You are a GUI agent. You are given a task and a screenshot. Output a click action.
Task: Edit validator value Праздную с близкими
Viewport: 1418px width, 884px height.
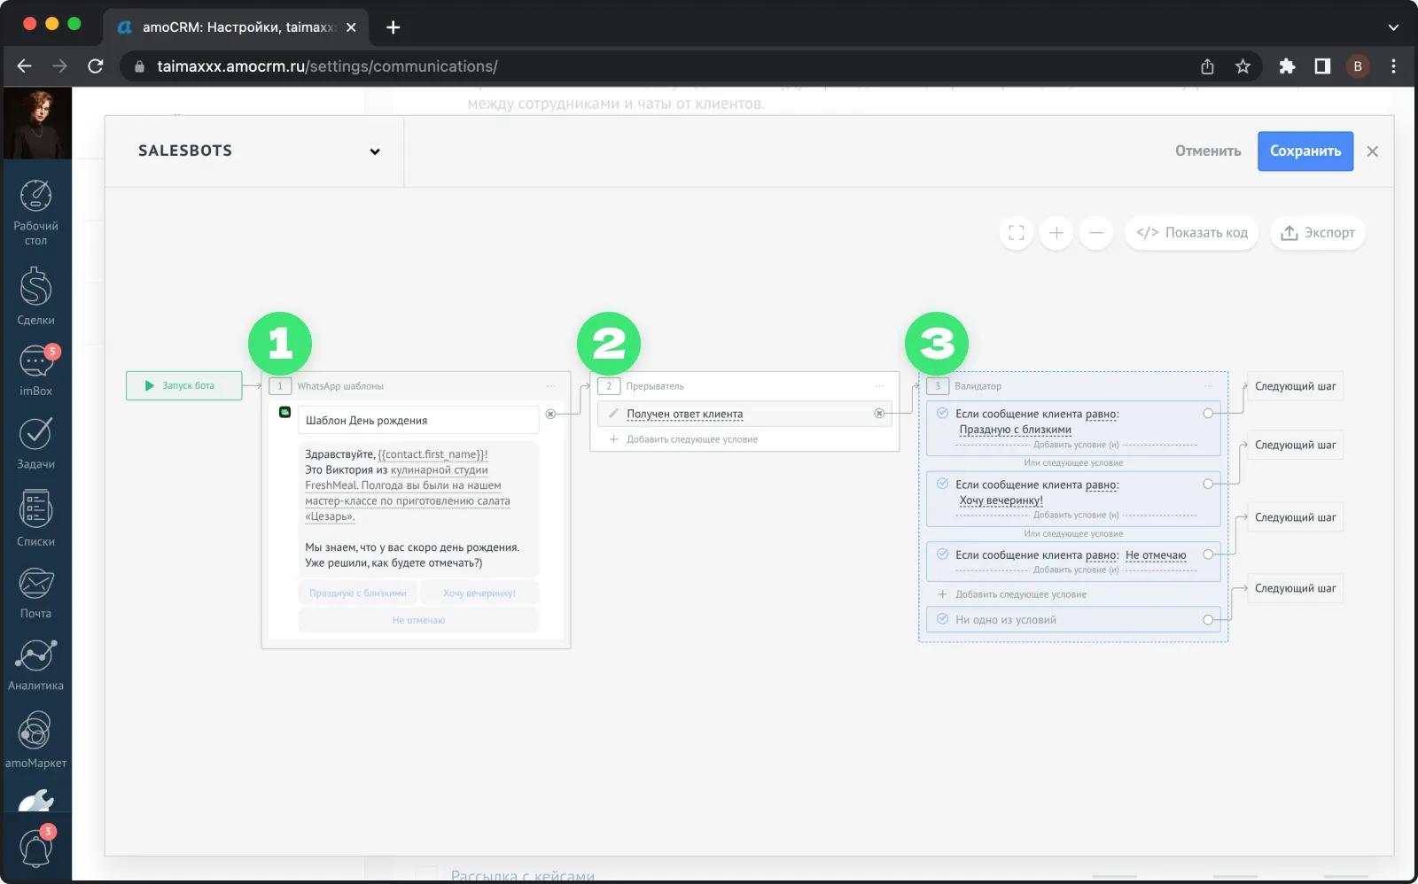tap(1015, 430)
